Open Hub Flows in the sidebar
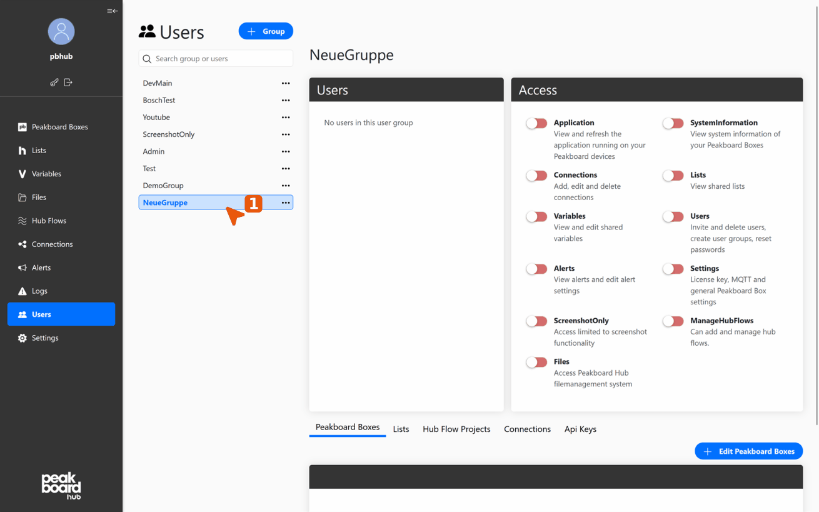Image resolution: width=819 pixels, height=512 pixels. pyautogui.click(x=49, y=221)
